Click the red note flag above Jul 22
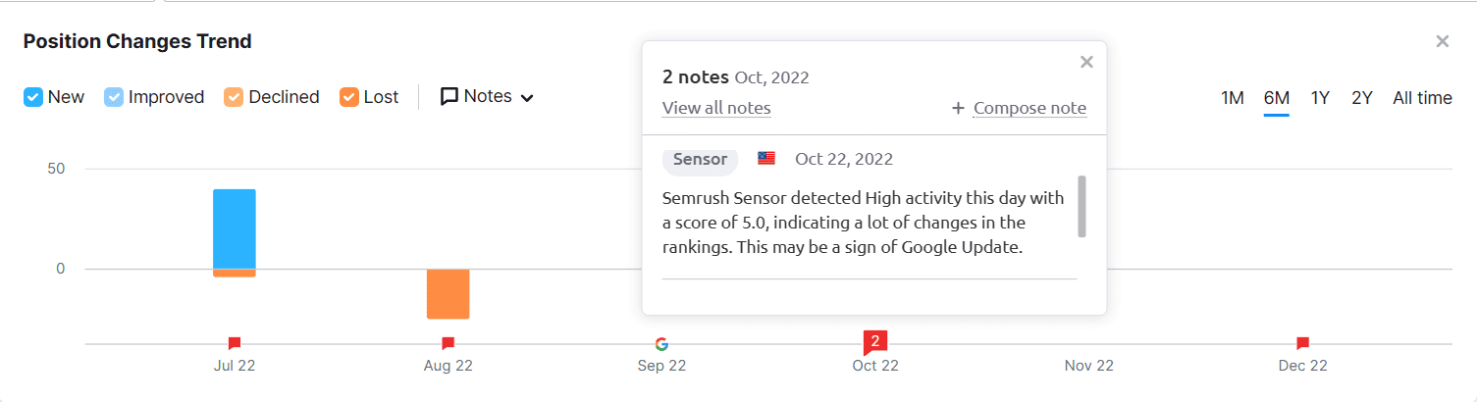This screenshot has width=1477, height=402. click(x=235, y=343)
